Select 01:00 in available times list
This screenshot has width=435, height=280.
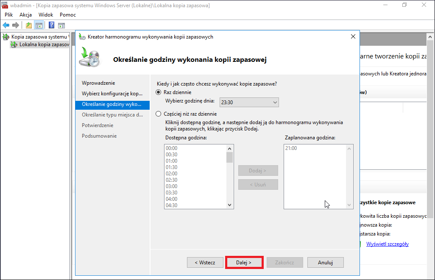171,161
